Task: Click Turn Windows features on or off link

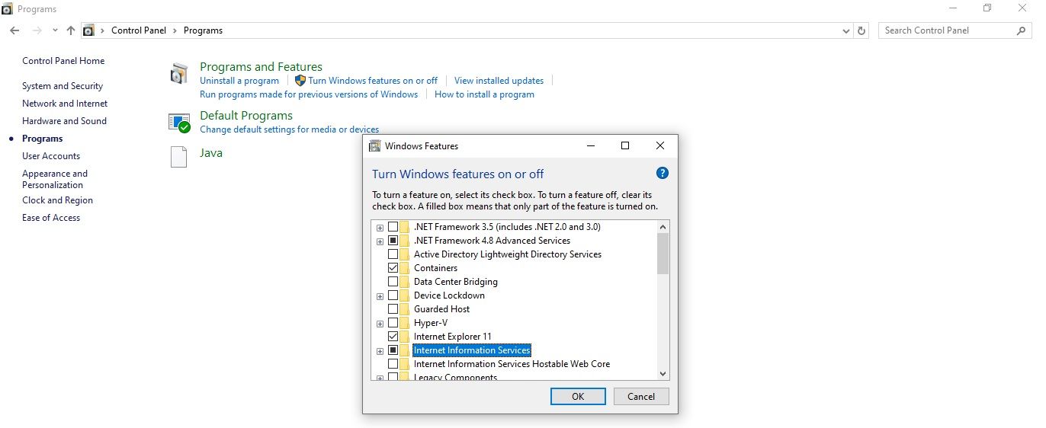Action: pos(373,81)
